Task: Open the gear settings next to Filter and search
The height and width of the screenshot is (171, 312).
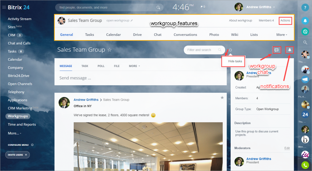Action: 230,50
